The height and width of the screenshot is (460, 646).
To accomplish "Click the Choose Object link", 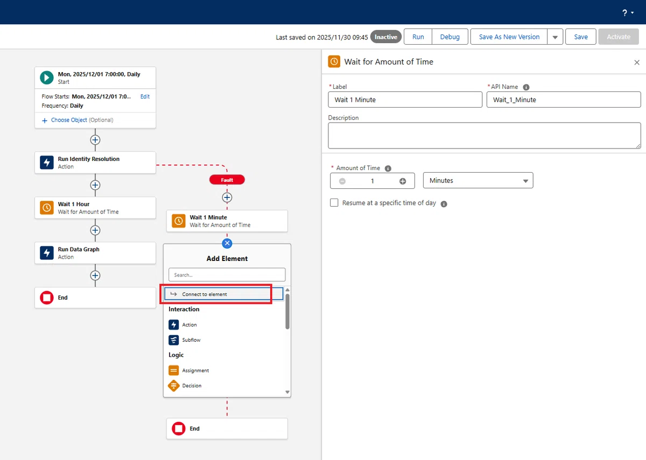I will 69,120.
